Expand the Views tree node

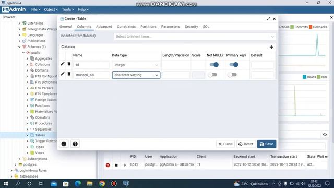point(27,153)
